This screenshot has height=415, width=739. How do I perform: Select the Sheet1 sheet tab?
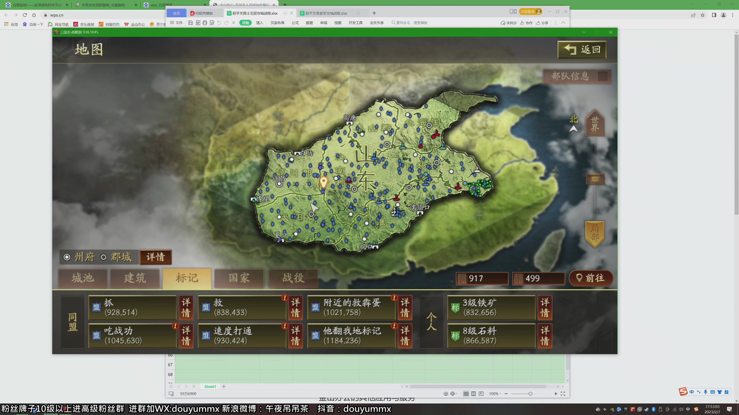tap(210, 386)
